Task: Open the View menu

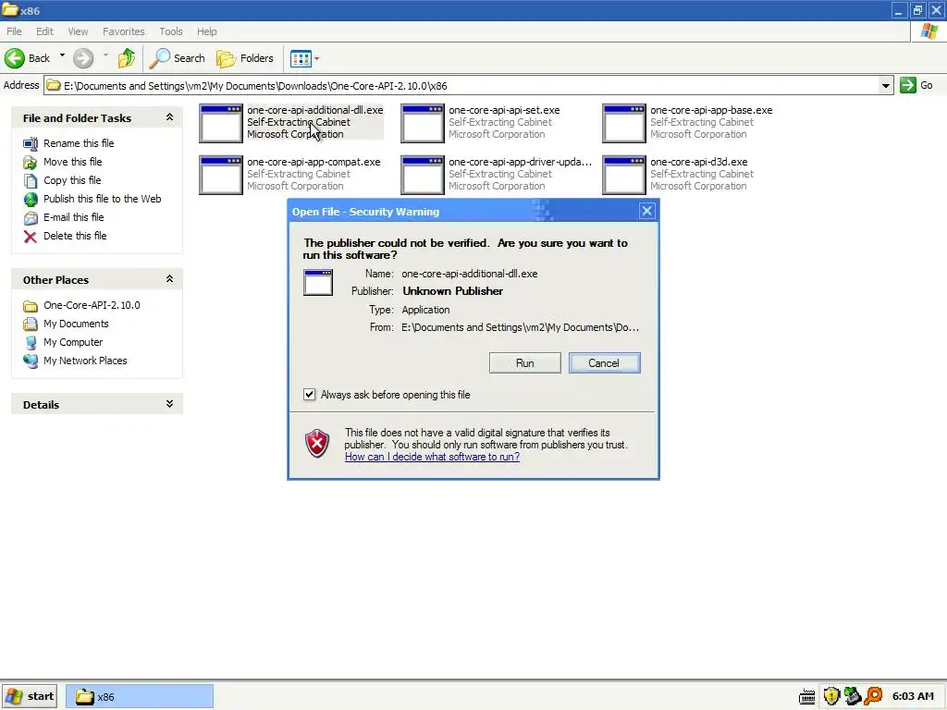Action: [78, 31]
